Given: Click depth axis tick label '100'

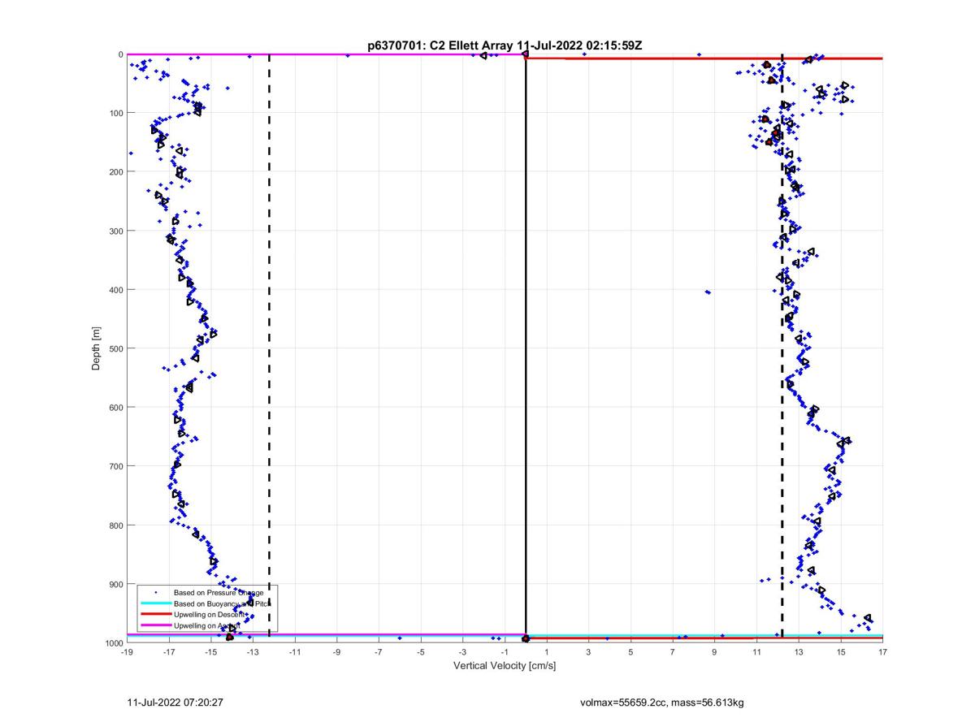Looking at the screenshot, I should [116, 113].
